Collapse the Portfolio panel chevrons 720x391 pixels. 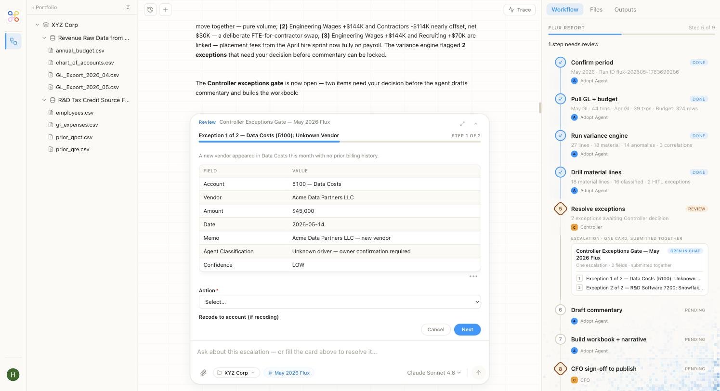tap(128, 7)
